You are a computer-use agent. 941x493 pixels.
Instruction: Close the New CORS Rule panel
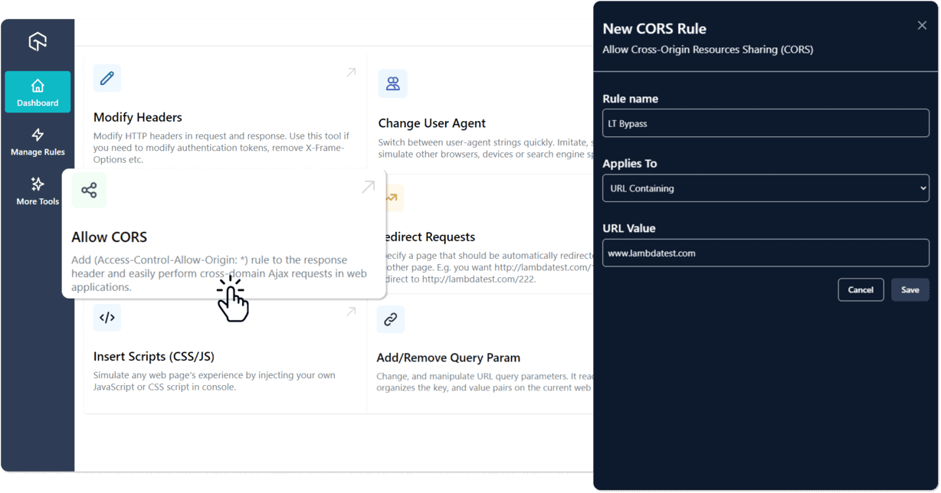pyautogui.click(x=922, y=24)
